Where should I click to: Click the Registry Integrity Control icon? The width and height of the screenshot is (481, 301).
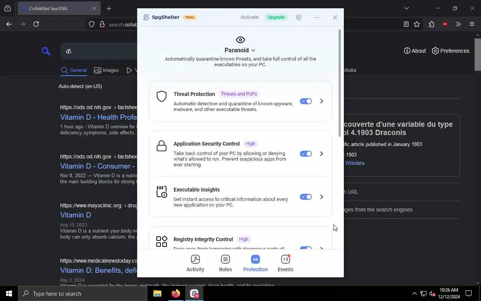tap(162, 242)
